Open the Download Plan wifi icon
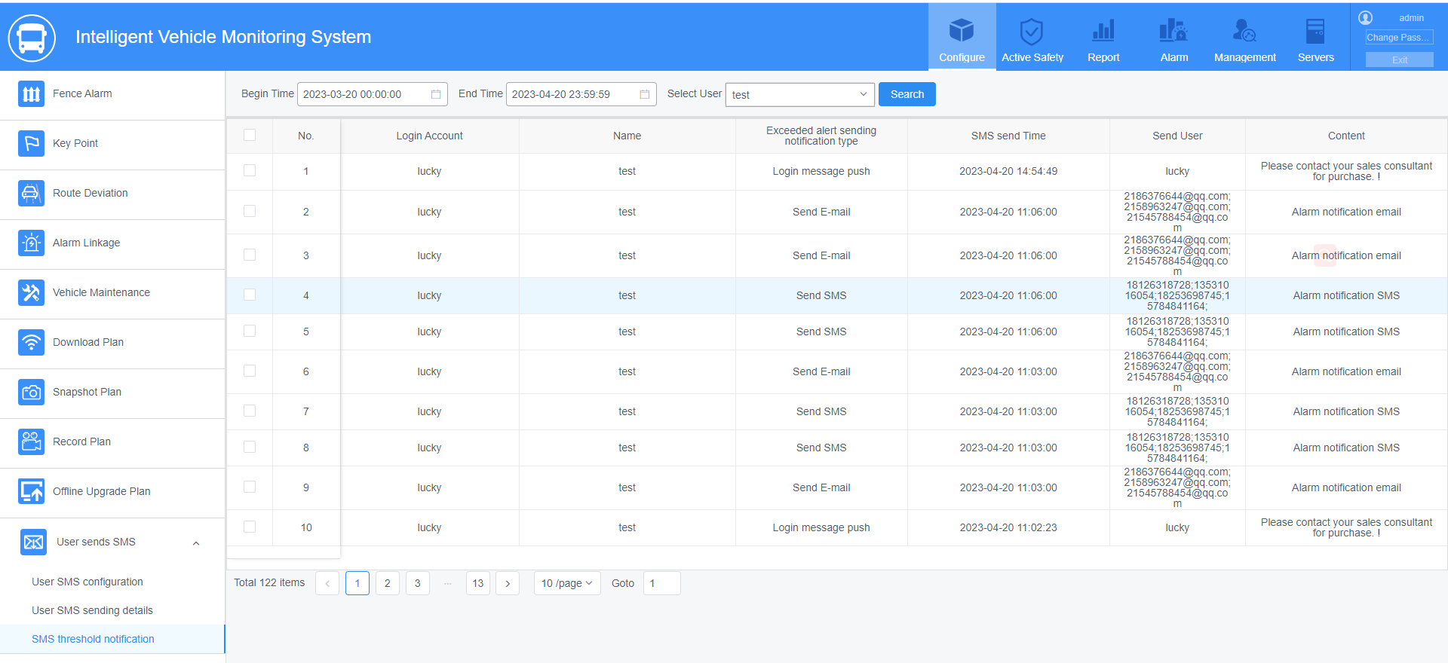1448x663 pixels. tap(31, 342)
